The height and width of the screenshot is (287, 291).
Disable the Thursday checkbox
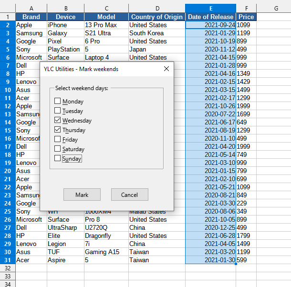(x=58, y=130)
